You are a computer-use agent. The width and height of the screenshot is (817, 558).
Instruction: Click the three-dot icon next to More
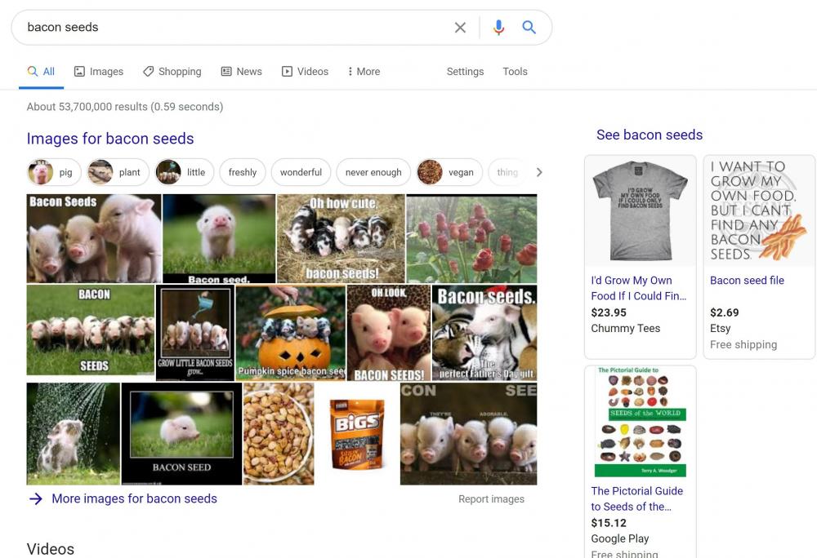(x=350, y=72)
